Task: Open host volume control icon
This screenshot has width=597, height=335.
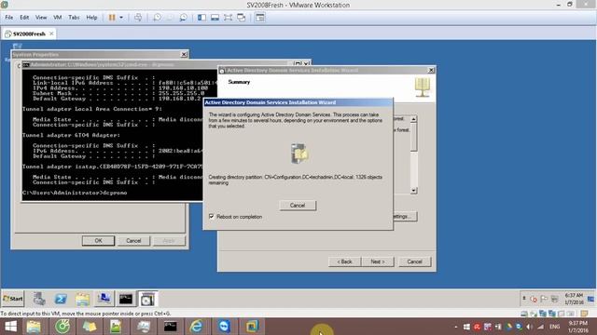Action: pos(530,327)
